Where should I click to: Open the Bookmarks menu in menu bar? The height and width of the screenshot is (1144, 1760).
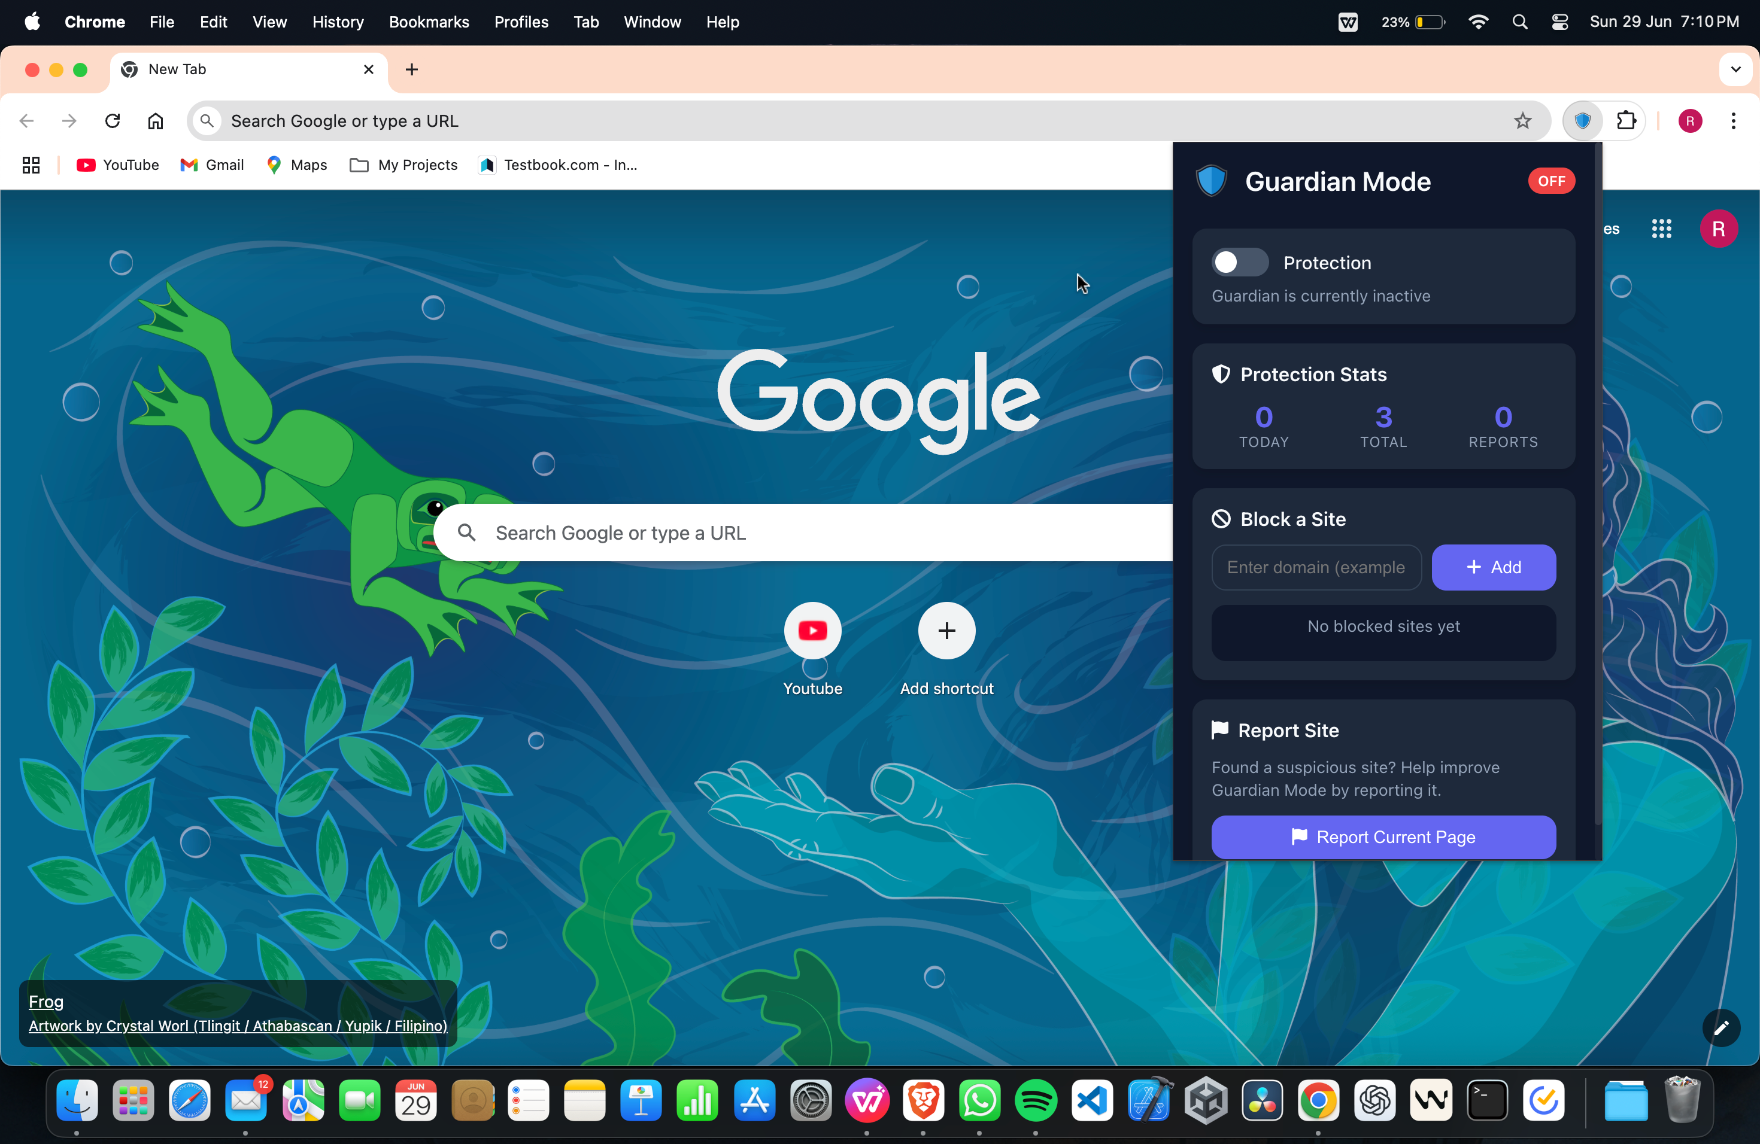(x=428, y=22)
